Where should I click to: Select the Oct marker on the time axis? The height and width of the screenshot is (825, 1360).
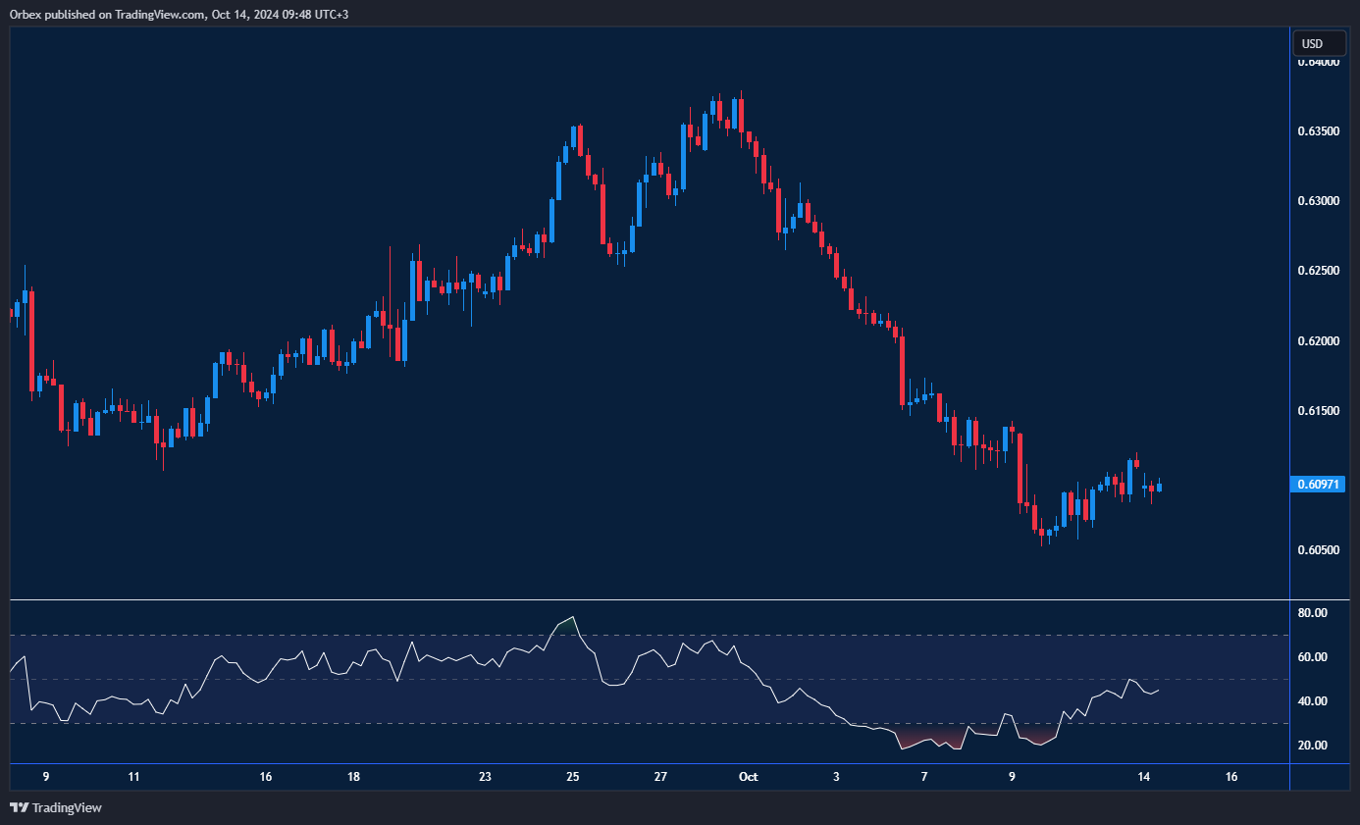(748, 777)
